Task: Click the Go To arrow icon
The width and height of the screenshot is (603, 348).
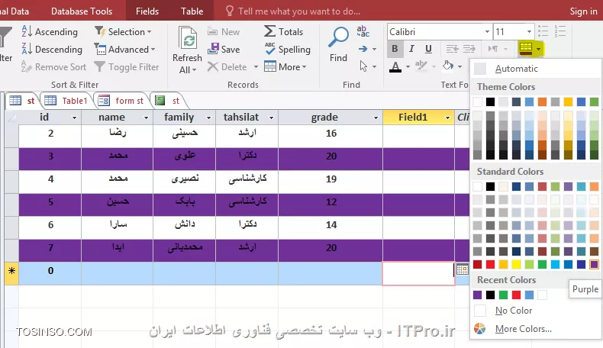Action: coord(363,49)
